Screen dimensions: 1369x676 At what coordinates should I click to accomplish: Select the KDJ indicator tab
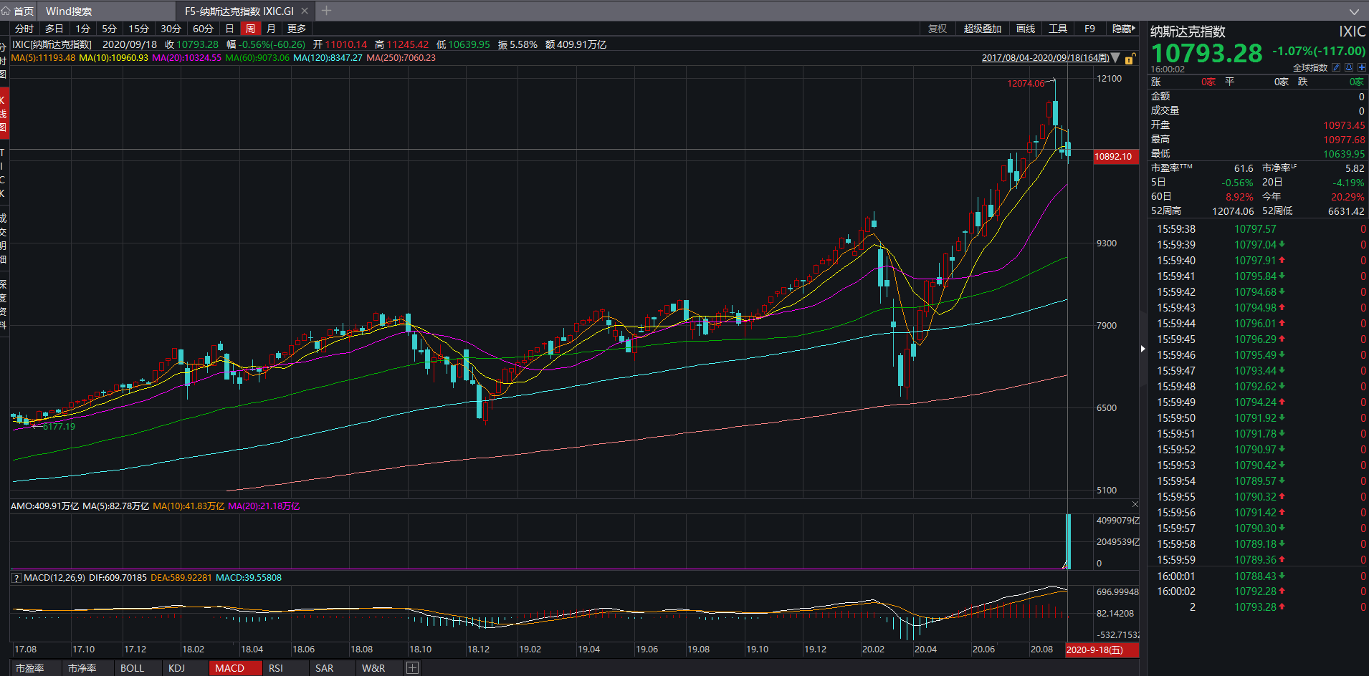[x=176, y=668]
